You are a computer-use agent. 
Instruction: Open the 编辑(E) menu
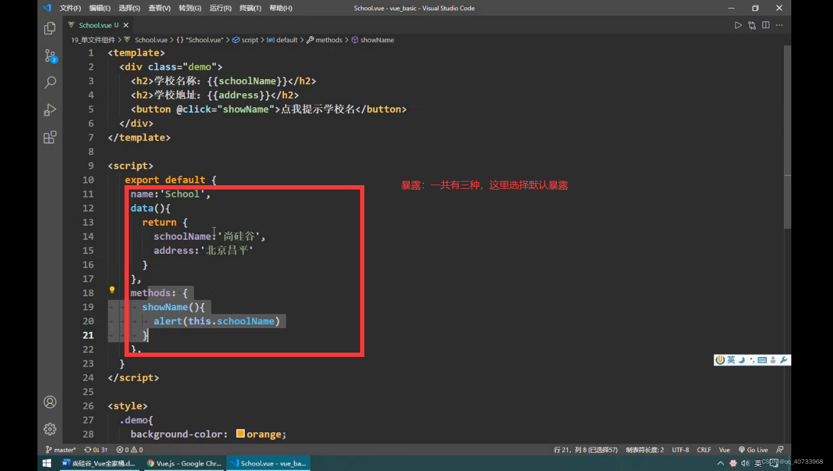pos(100,8)
